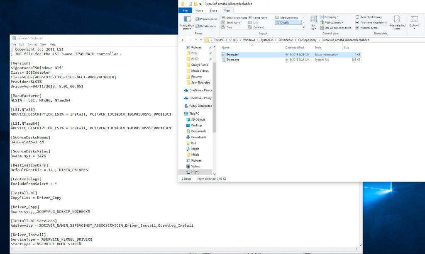
Task: Sort by Size column header
Action: tap(352, 48)
